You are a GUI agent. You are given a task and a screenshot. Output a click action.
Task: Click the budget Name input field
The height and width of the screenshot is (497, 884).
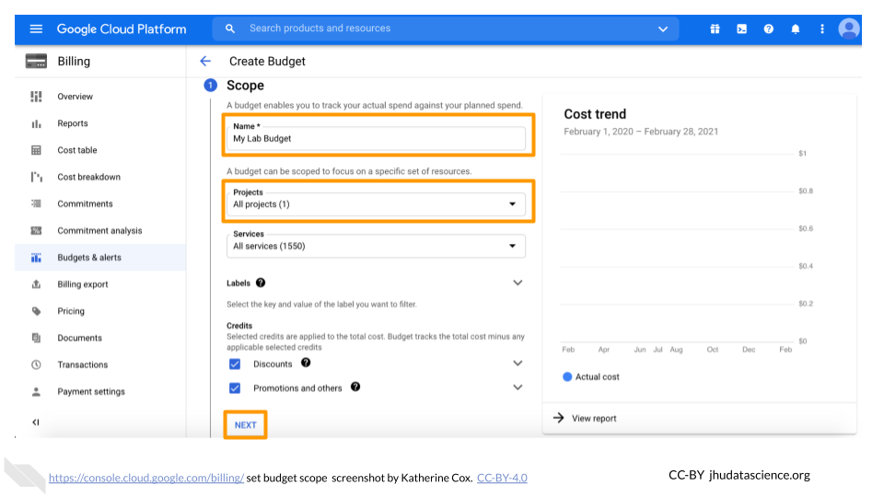376,139
